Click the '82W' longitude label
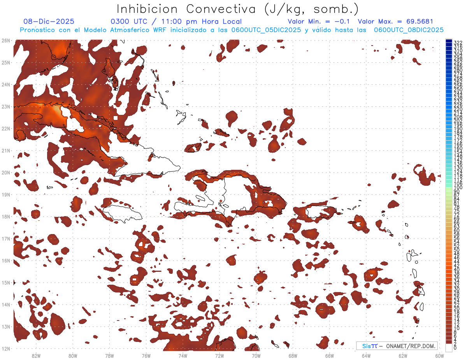 click(36, 356)
